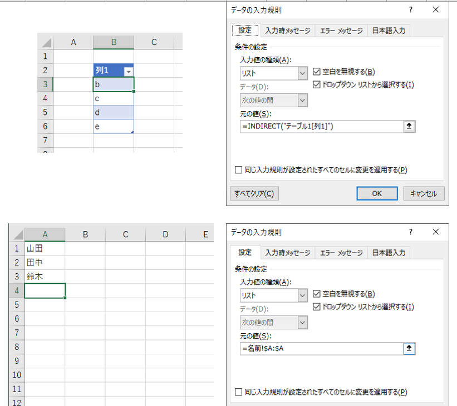The image size is (457, 406).
Task: Click 元の値 field containing =名前!$A:$A
Action: (x=322, y=348)
